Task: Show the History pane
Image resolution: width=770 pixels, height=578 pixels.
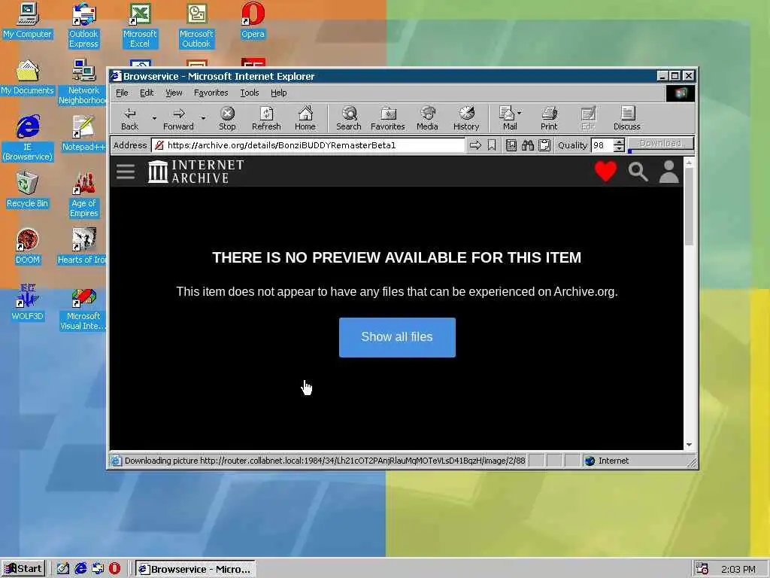Action: tap(466, 118)
